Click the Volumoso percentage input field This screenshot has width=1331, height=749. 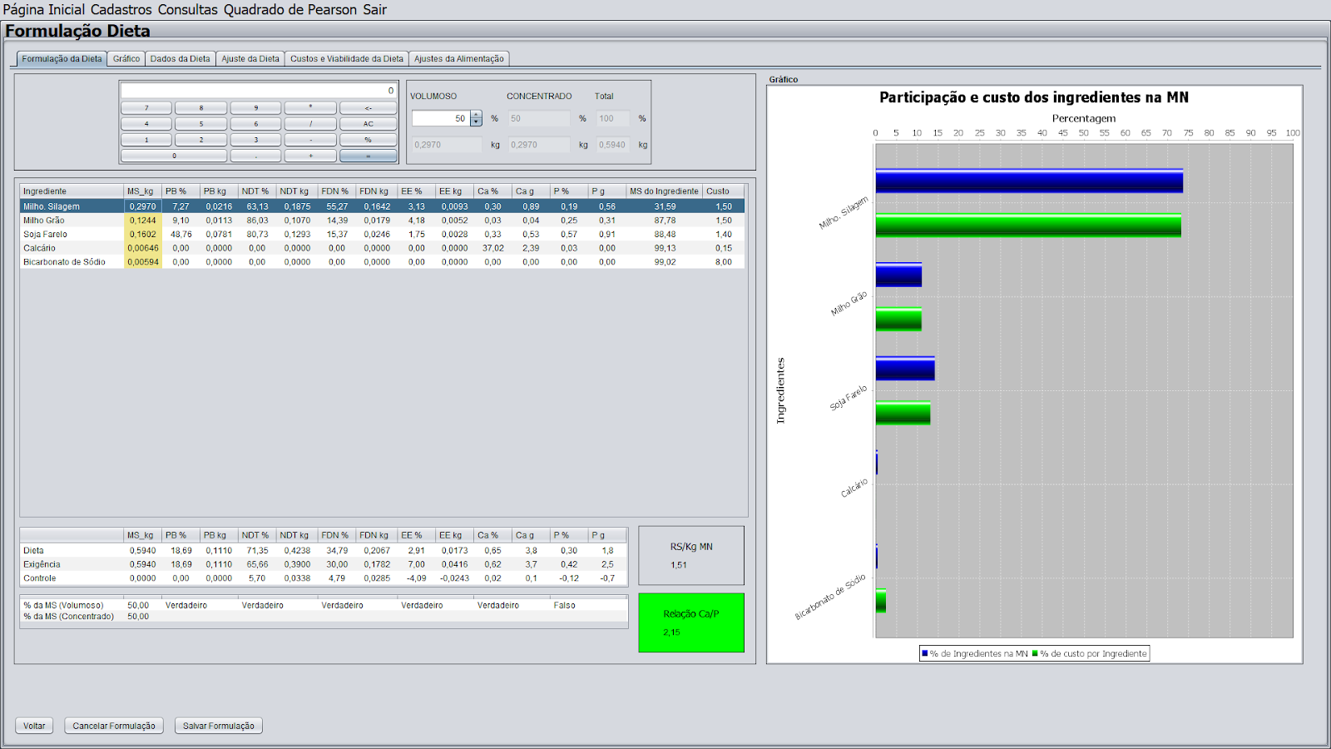point(441,119)
